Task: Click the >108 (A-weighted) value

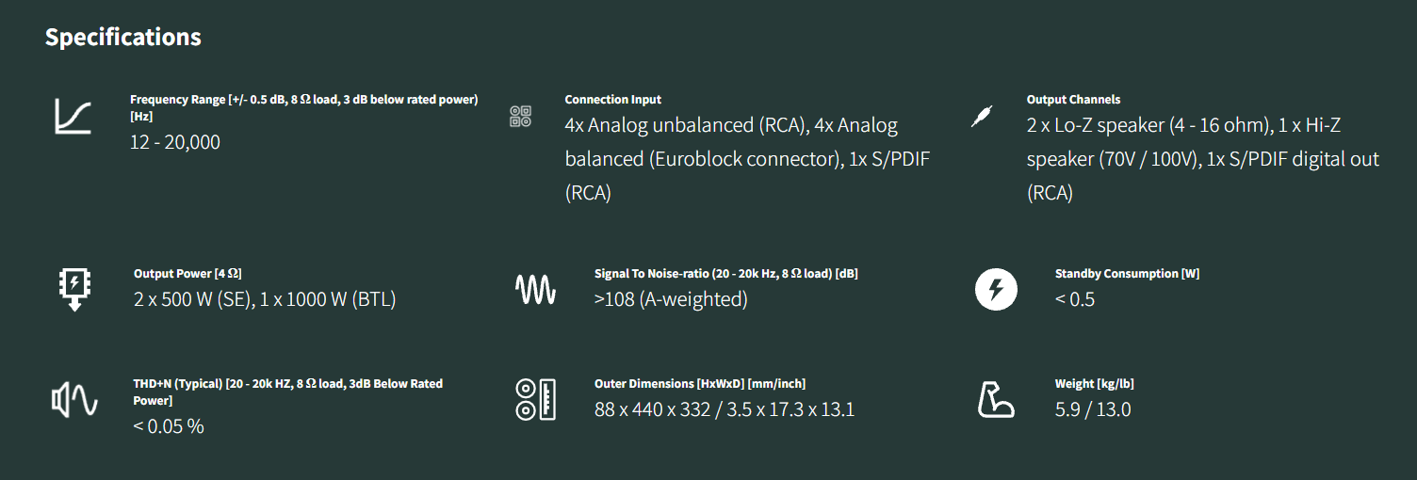Action: coord(671,299)
